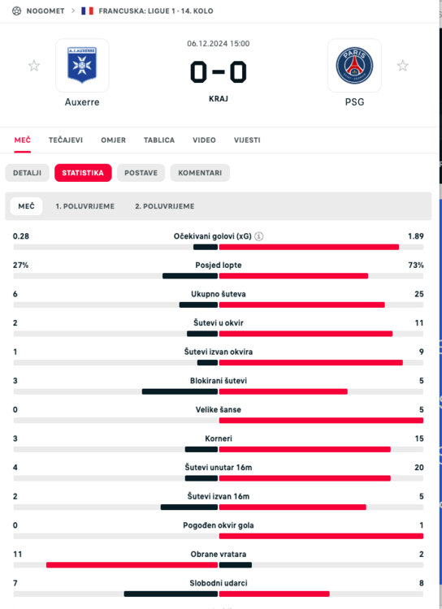Open the KOMENTARI section

click(x=200, y=173)
